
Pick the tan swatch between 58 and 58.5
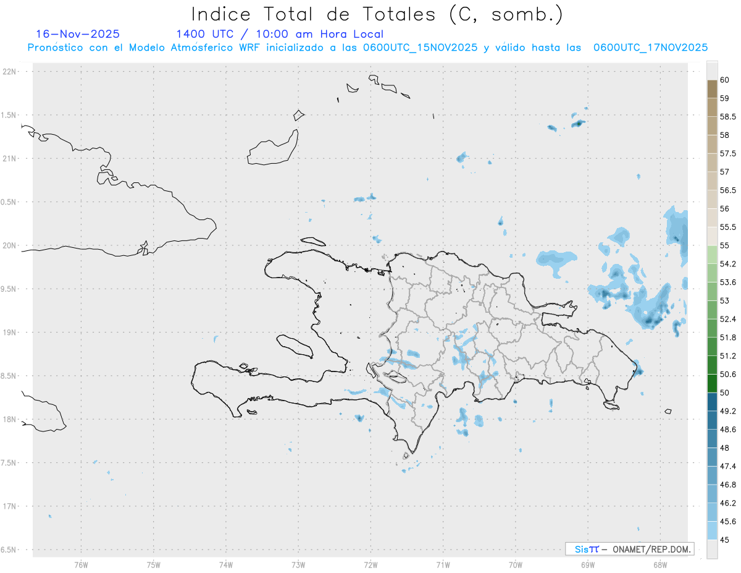tap(712, 126)
